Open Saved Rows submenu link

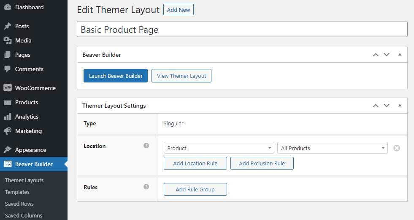click(x=19, y=204)
